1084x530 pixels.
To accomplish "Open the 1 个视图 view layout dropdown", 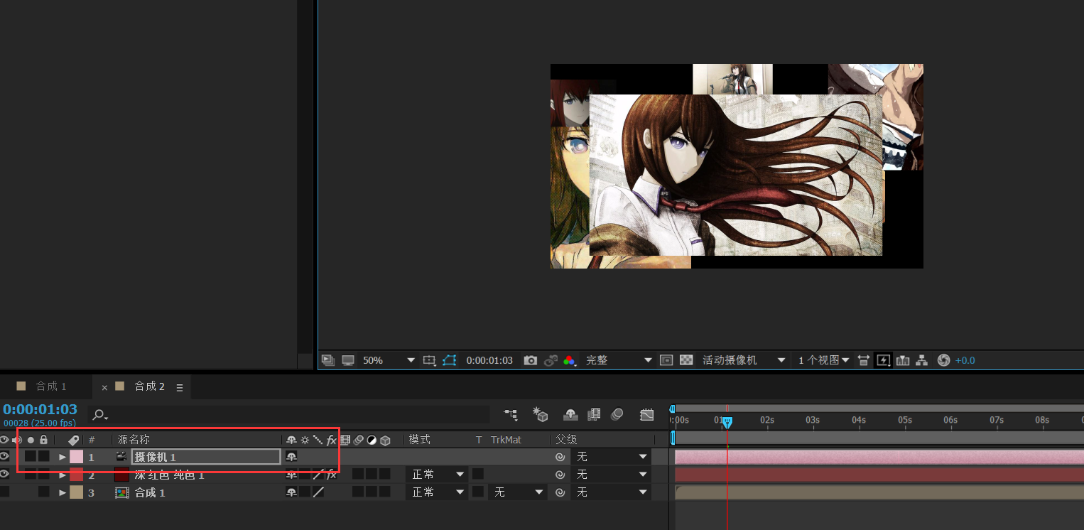I will (x=824, y=360).
